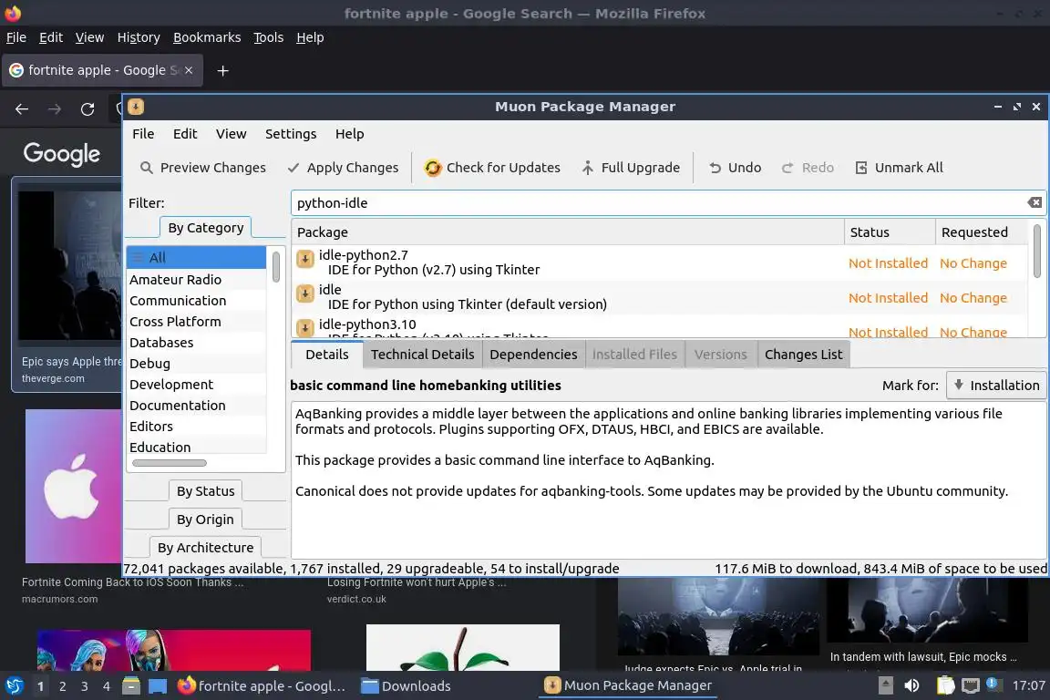Image resolution: width=1050 pixels, height=700 pixels.
Task: Open the Versions tab
Action: tap(720, 355)
